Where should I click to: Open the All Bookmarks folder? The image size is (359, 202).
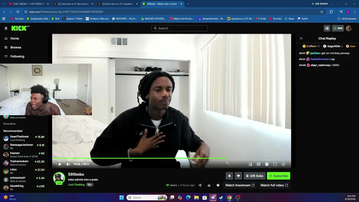tap(347, 19)
